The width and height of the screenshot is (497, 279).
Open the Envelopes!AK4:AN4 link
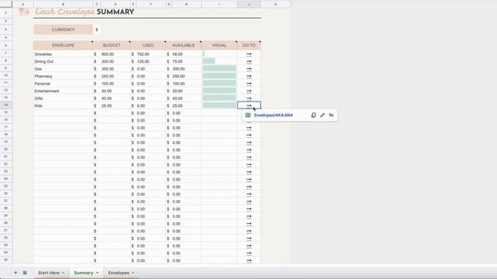tap(273, 115)
